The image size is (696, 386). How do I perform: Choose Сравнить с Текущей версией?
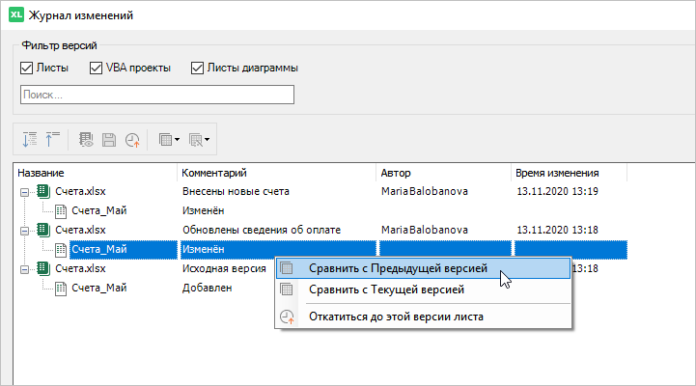(x=386, y=289)
